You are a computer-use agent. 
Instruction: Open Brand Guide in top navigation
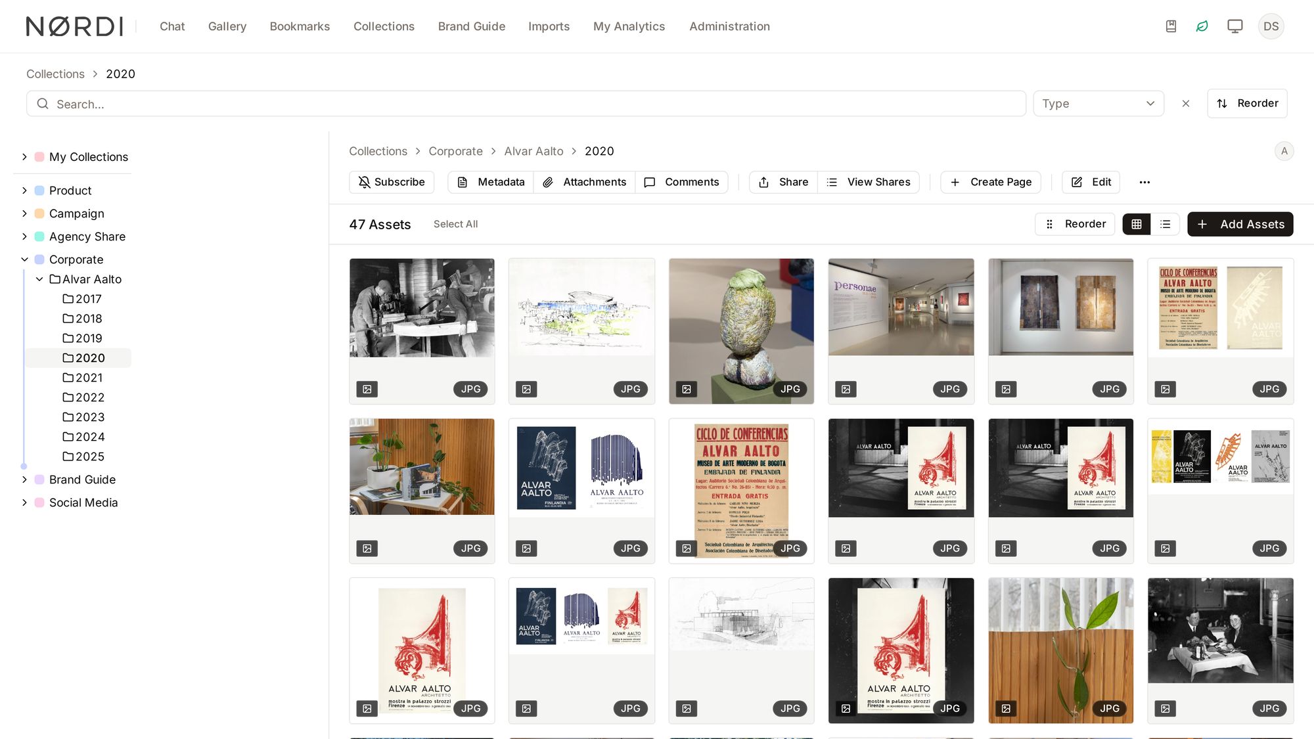[472, 26]
